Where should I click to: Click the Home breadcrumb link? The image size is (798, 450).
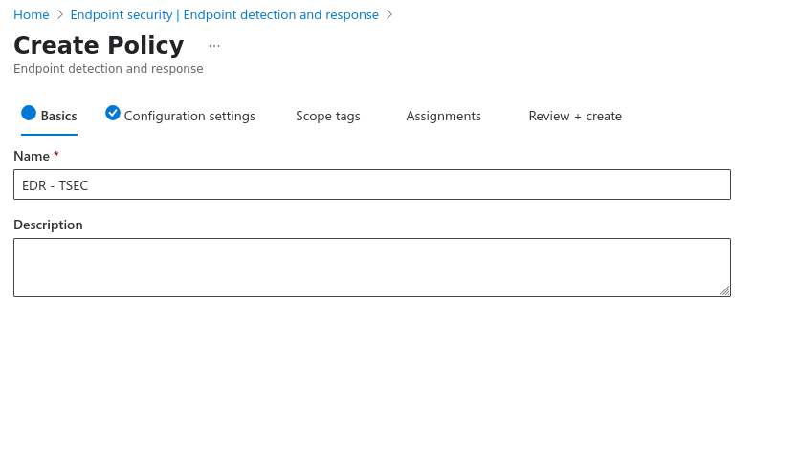point(32,14)
